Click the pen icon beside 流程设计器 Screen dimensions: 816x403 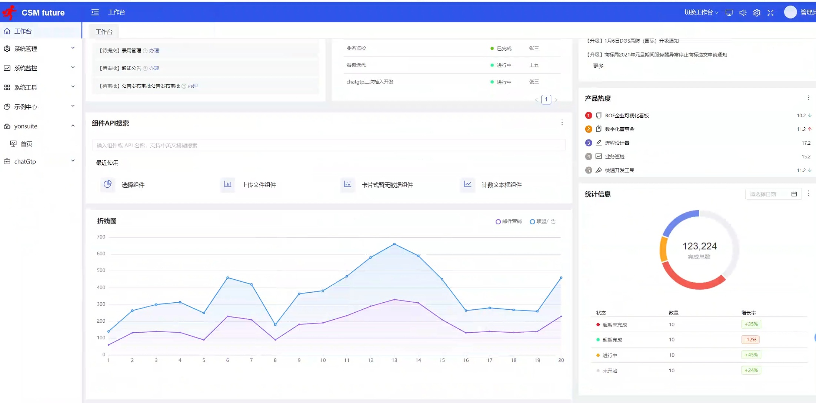point(599,142)
